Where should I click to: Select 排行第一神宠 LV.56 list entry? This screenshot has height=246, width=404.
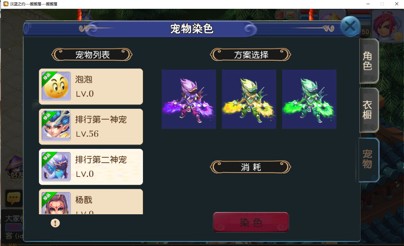point(91,127)
